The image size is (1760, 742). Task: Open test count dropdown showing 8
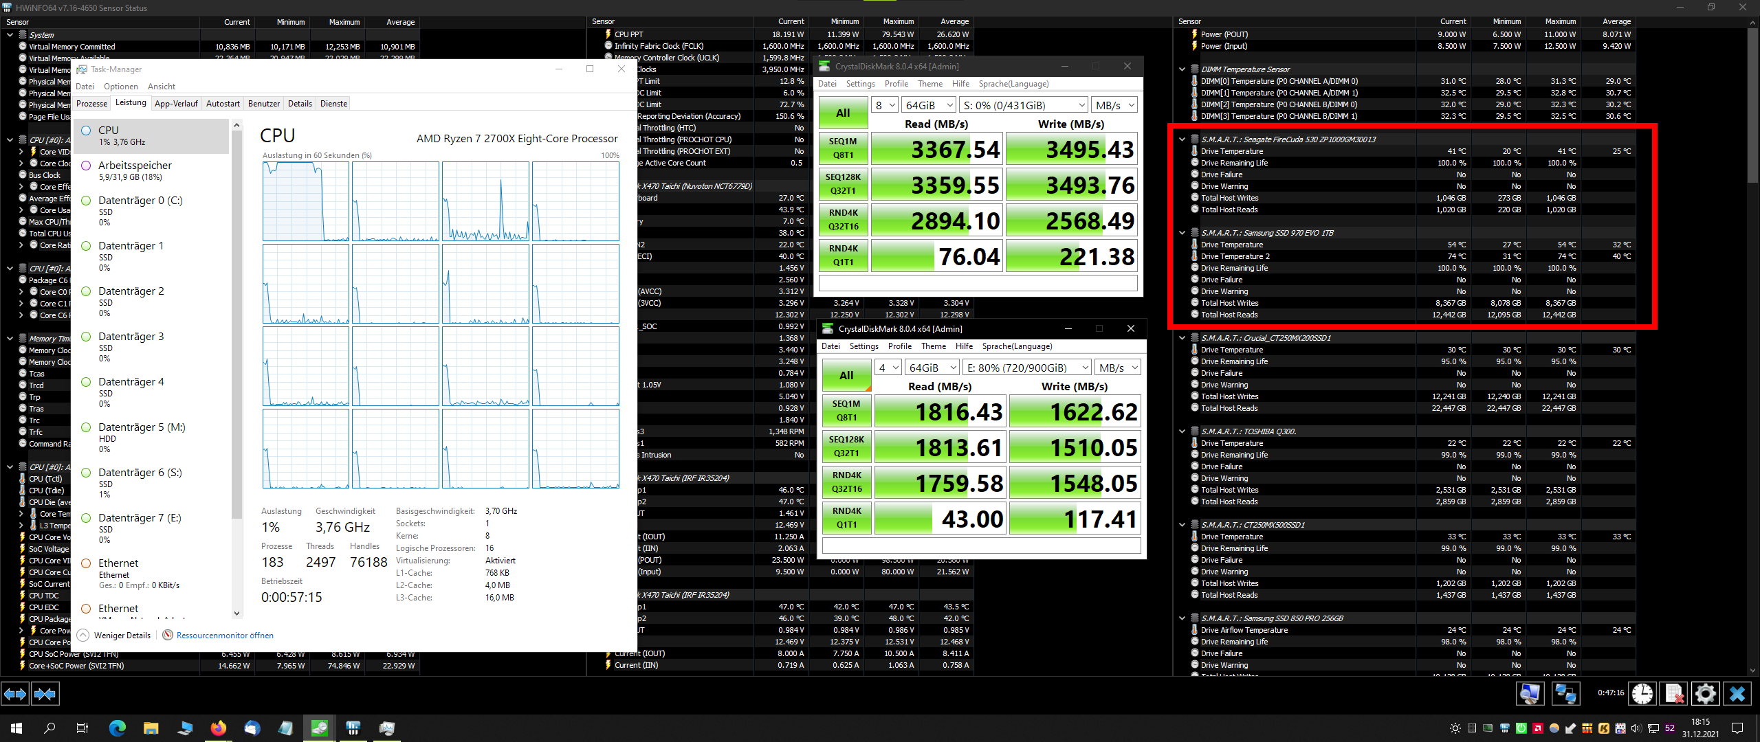(885, 105)
